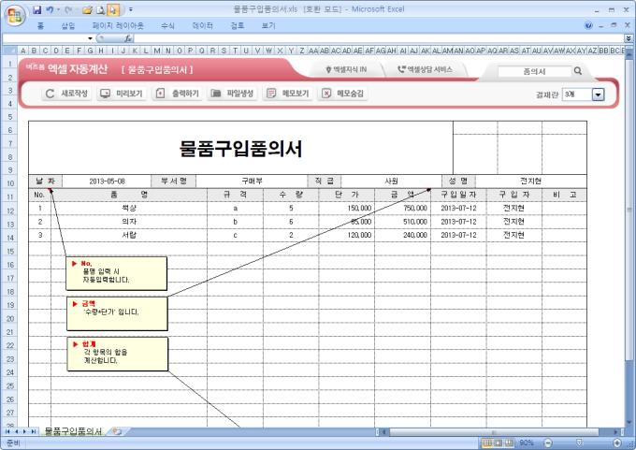
Task: Switch to Normal view in status bar
Action: tap(487, 443)
